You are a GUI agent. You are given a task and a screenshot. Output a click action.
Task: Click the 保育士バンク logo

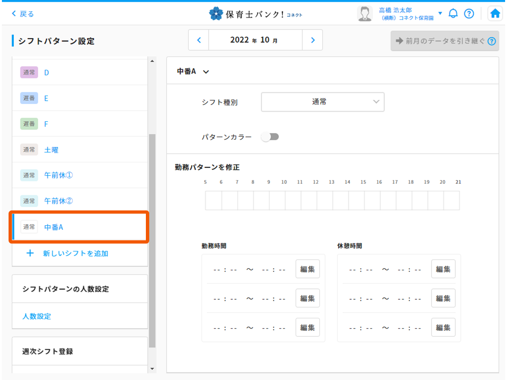point(255,14)
